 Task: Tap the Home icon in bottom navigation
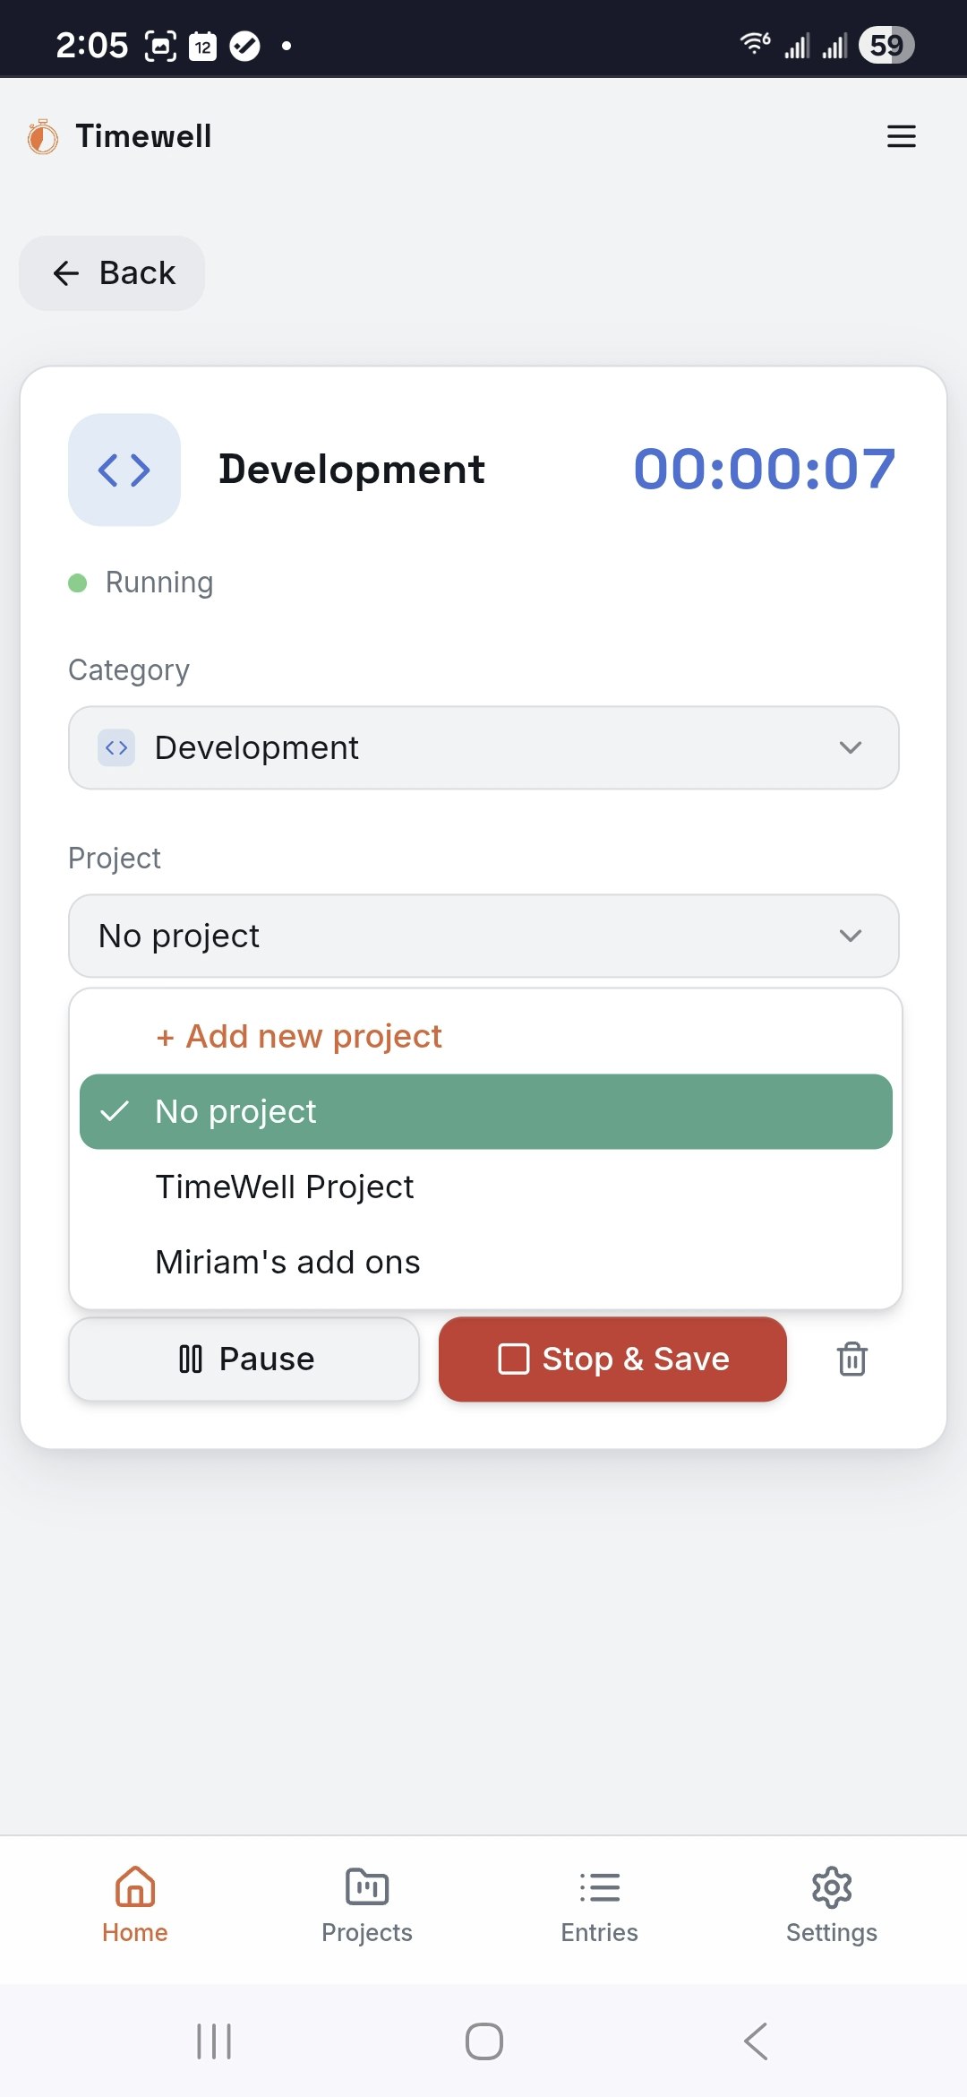(134, 1886)
